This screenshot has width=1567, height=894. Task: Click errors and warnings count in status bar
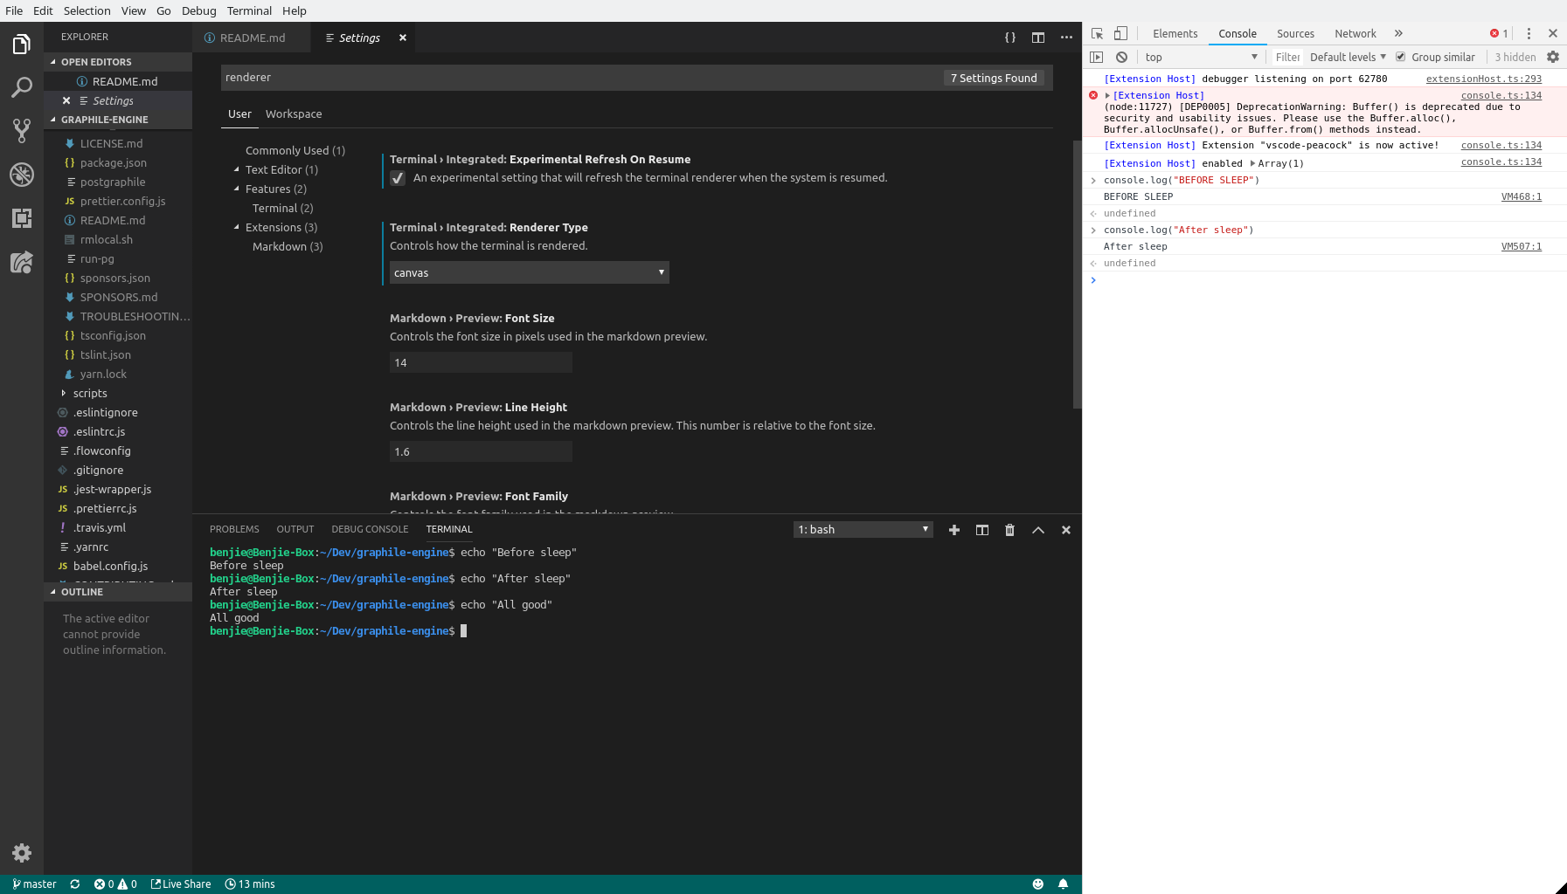(115, 884)
